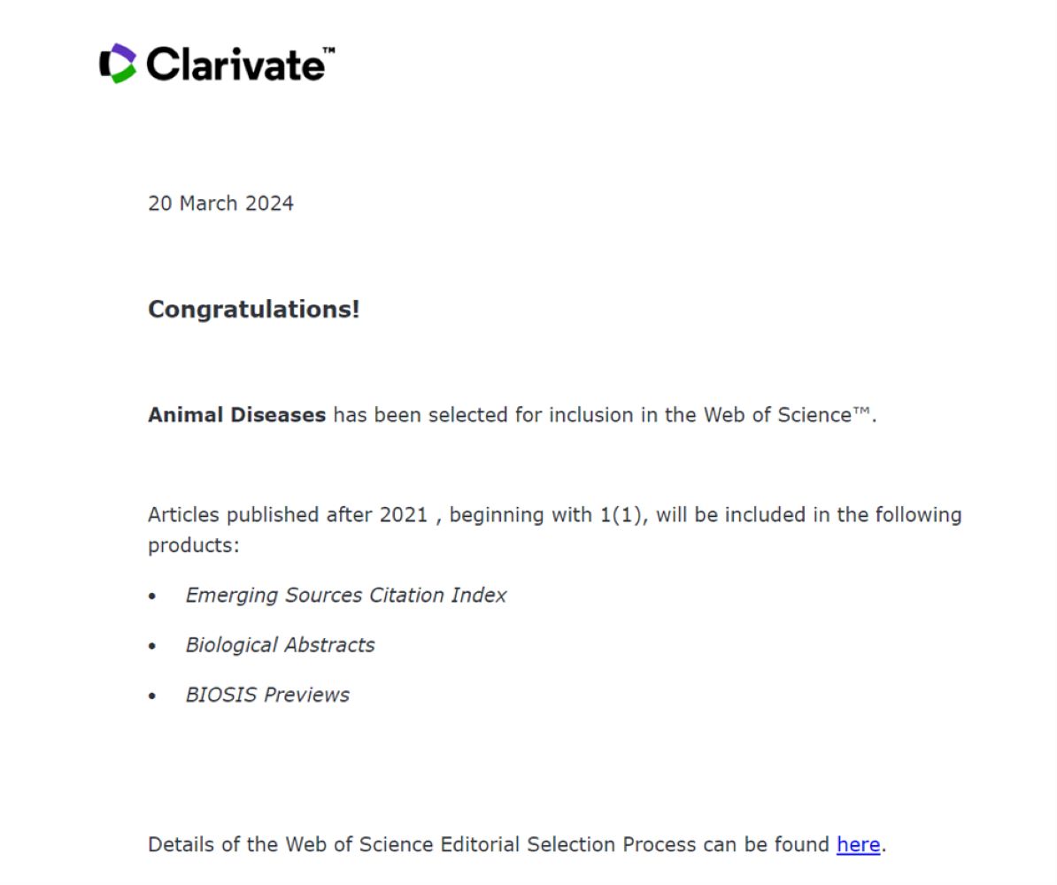Click the trademark symbol beside Clarivate

[x=328, y=51]
